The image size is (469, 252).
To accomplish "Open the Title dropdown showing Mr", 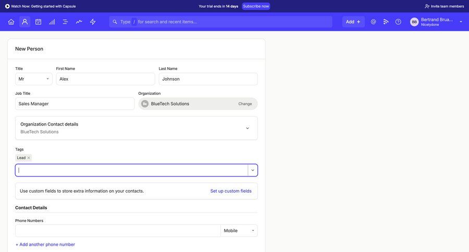I will pos(34,79).
